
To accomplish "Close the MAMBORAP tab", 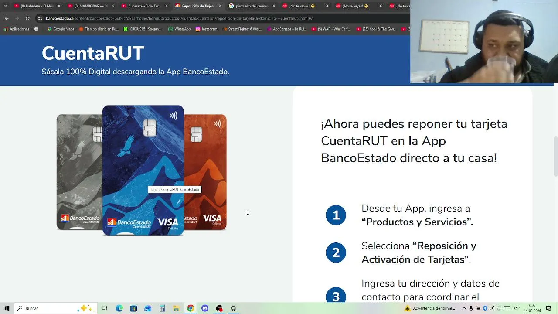I will tap(112, 6).
